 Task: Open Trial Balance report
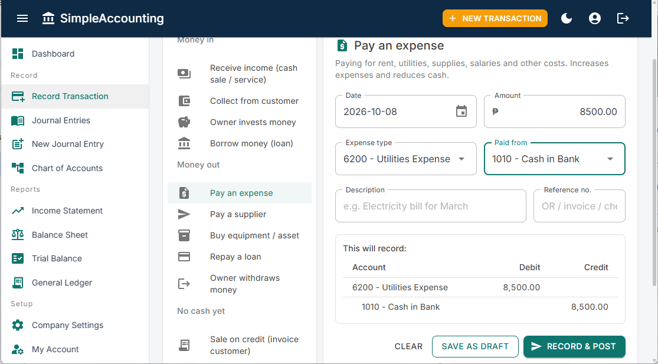(75, 258)
